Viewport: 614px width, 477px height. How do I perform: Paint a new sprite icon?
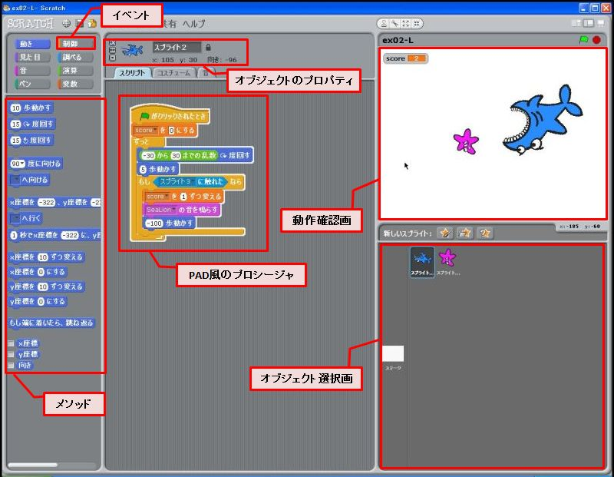pyautogui.click(x=445, y=234)
